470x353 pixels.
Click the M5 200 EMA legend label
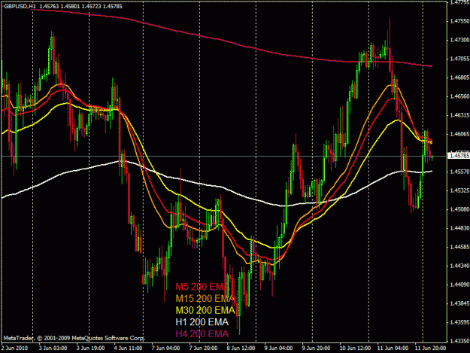201,287
